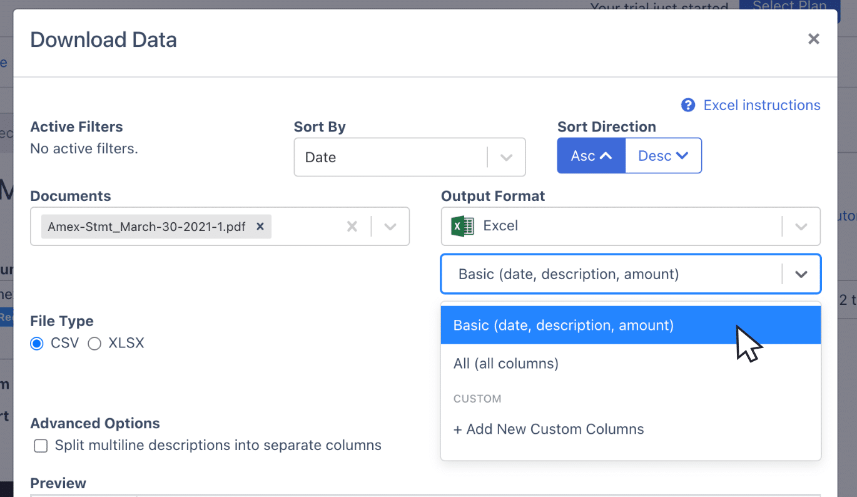Expand the Documents dropdown arrow
This screenshot has width=857, height=497.
(x=390, y=227)
